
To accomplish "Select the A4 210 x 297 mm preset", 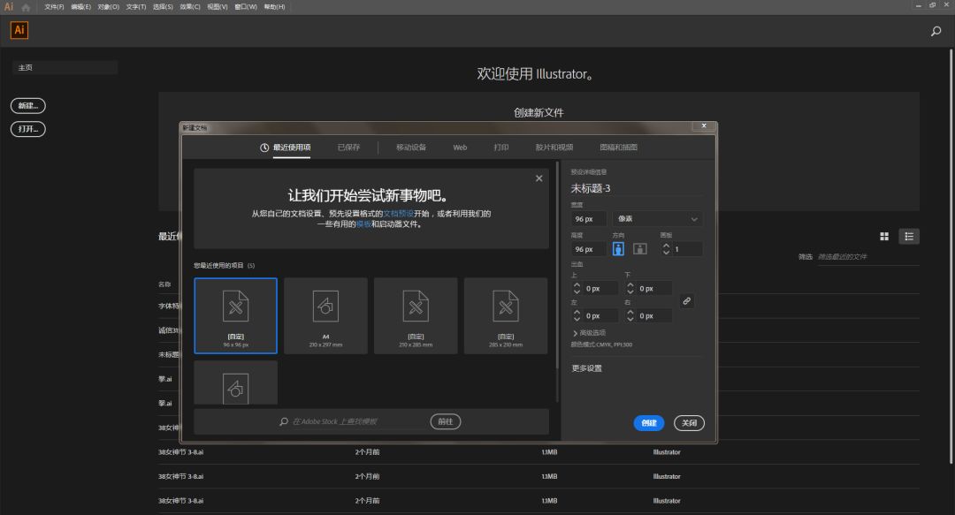I will pos(325,315).
